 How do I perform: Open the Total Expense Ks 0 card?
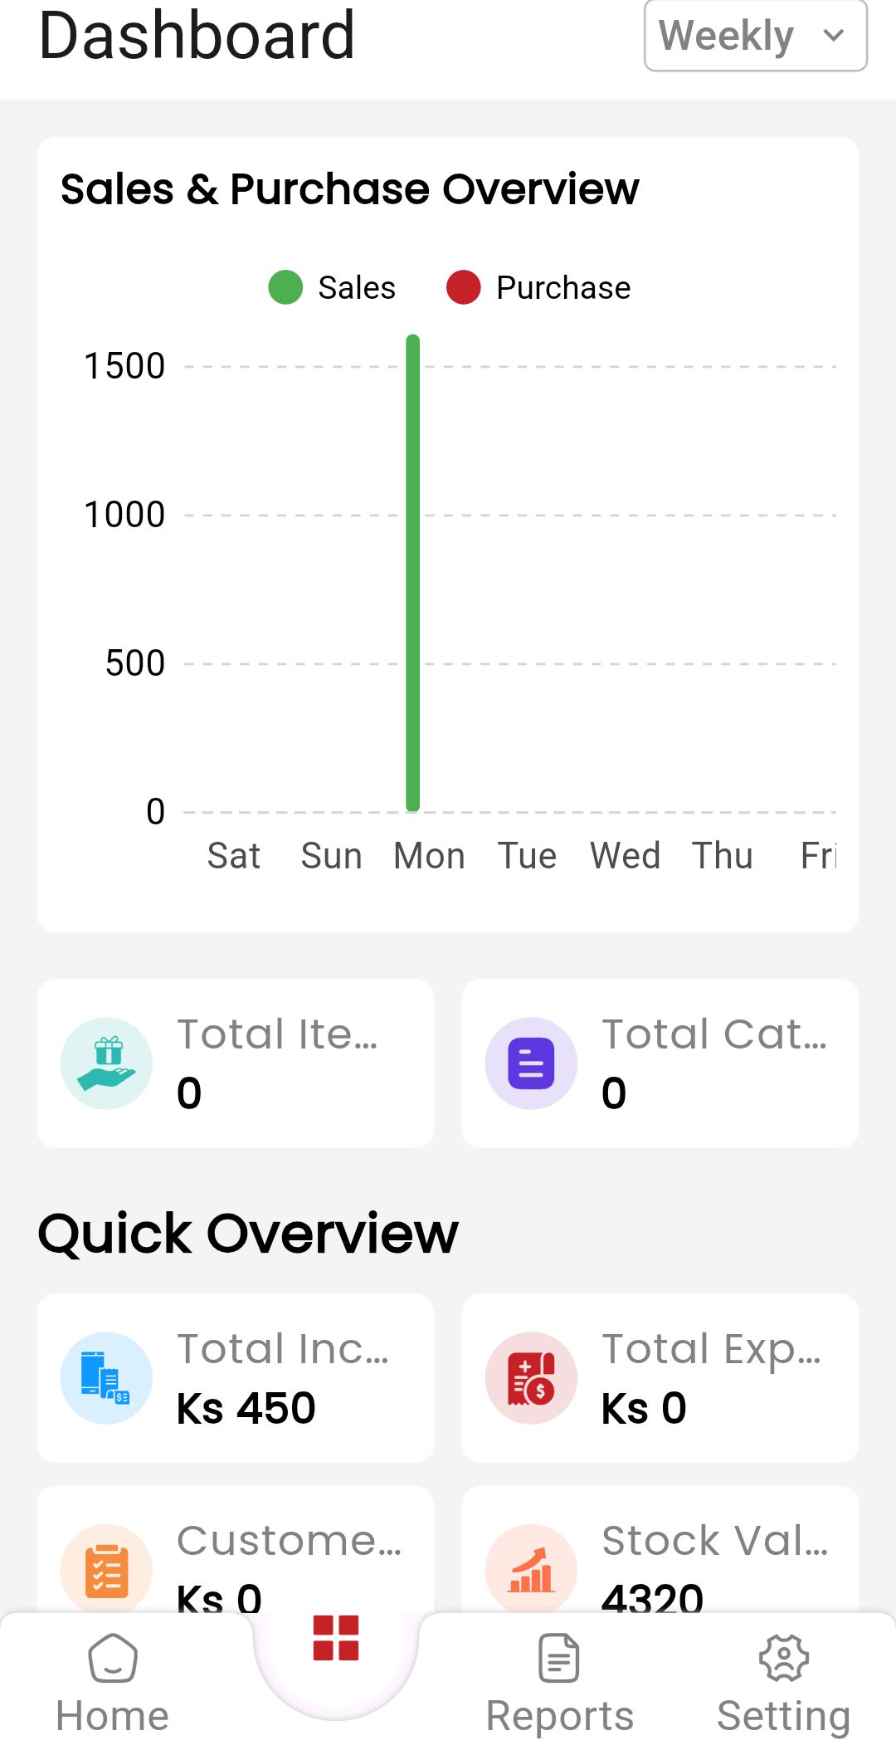tap(660, 1378)
